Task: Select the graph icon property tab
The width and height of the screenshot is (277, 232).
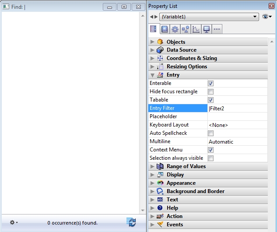Action: click(x=196, y=29)
